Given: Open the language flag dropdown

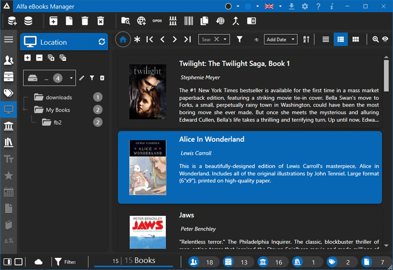Looking at the screenshot, I should (272, 6).
